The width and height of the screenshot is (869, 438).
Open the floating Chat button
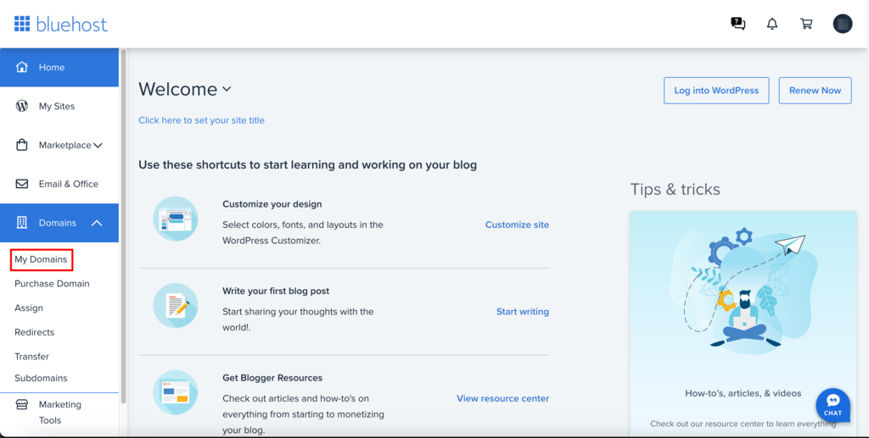click(x=833, y=405)
